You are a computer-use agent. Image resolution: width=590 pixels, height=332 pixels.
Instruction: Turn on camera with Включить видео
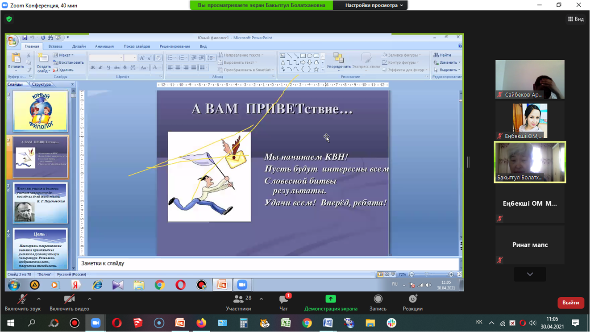(69, 303)
